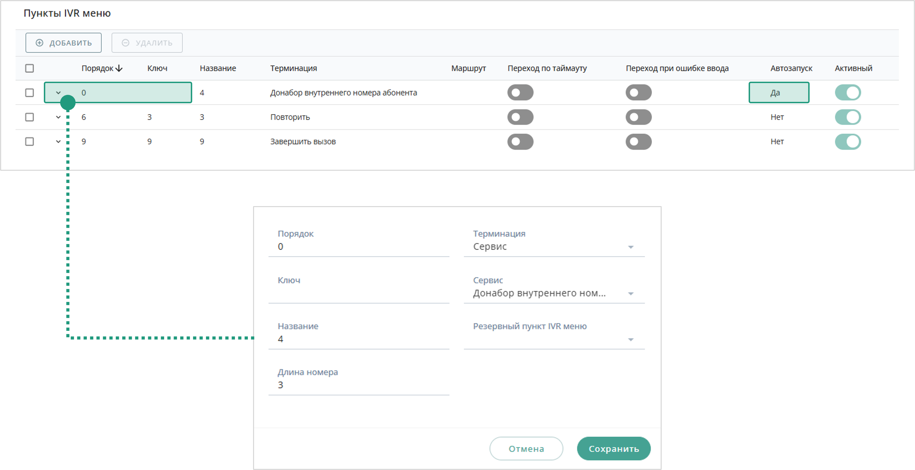Expand the Завершить вызов row chevron

[x=58, y=141]
